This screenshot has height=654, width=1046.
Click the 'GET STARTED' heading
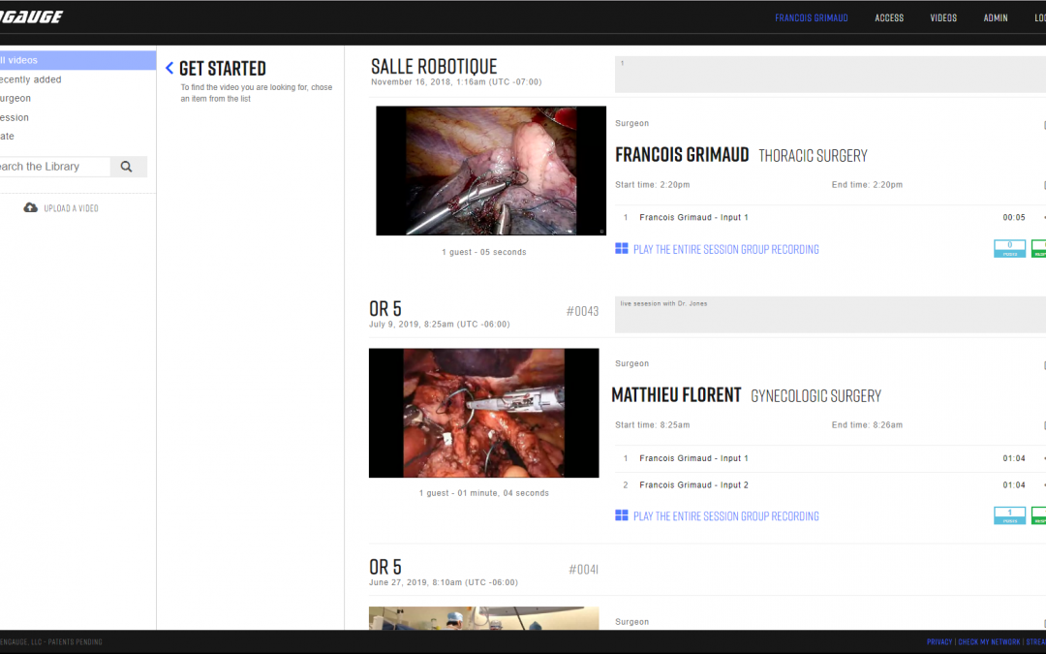(223, 68)
